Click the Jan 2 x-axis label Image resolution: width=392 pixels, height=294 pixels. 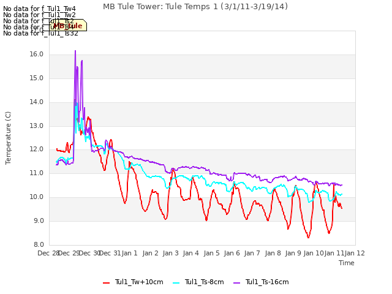[x=151, y=253]
